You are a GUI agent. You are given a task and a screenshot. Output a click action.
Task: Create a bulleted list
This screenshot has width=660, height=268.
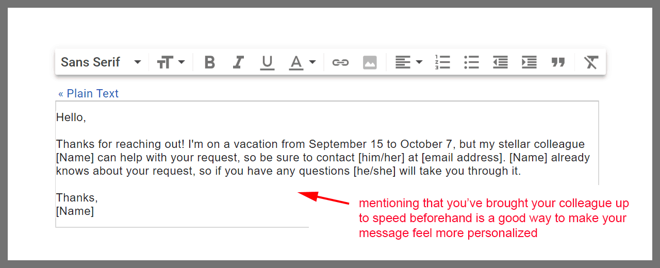pos(471,62)
